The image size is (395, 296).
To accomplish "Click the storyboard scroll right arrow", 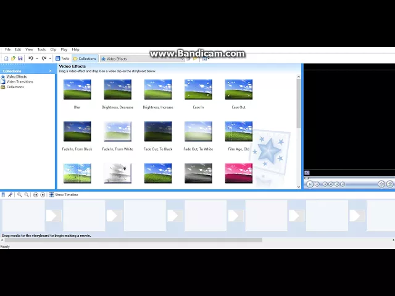I will click(x=393, y=240).
